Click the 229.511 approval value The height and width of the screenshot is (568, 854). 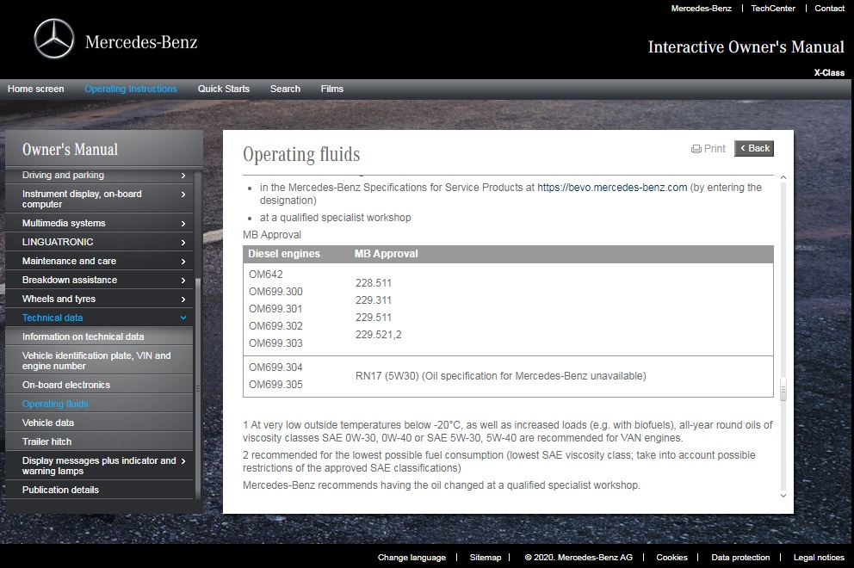coord(374,318)
